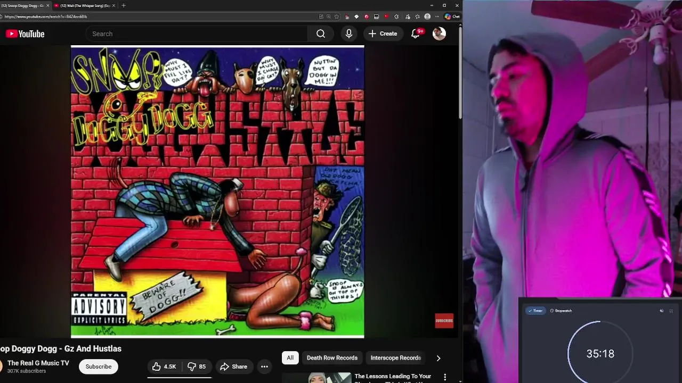Like the video with 4.5K thumbs up

[164, 367]
